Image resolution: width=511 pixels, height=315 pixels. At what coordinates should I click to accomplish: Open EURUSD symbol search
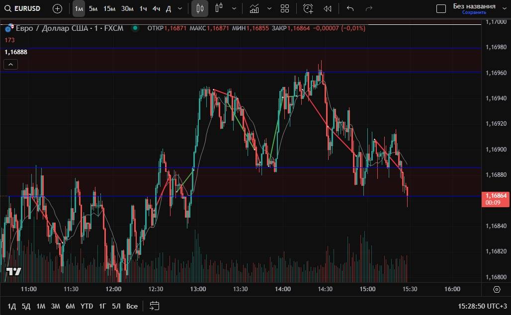point(22,8)
